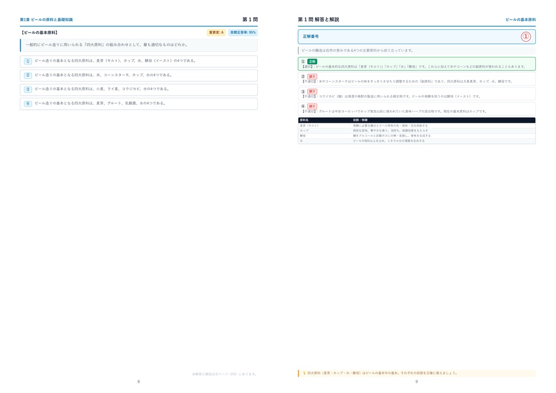The width and height of the screenshot is (556, 393).
Task: Select the option listing 麦芽、グルート、乳酸菌、水
Action: pos(138,104)
